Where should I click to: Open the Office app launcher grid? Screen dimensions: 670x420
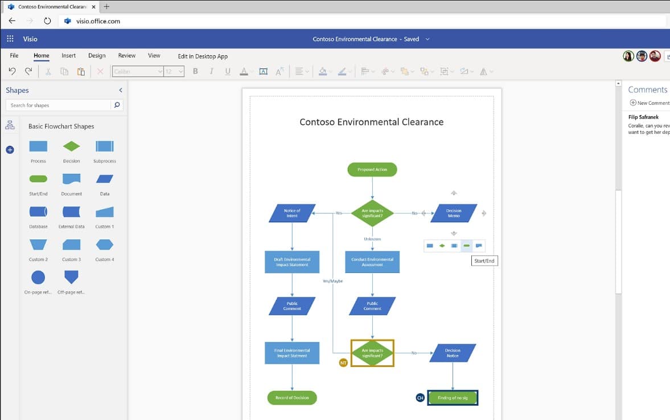10,39
